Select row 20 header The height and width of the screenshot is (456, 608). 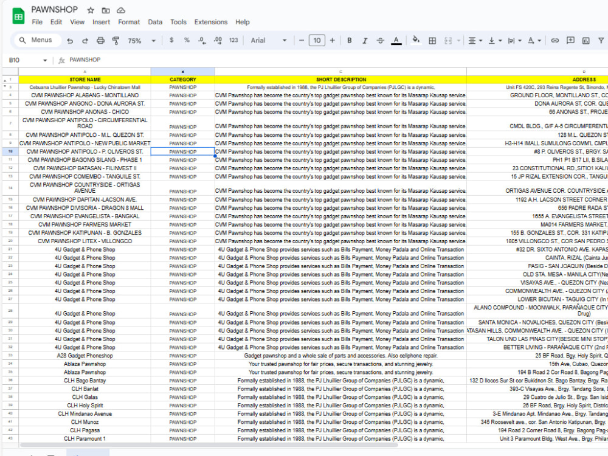(10, 241)
